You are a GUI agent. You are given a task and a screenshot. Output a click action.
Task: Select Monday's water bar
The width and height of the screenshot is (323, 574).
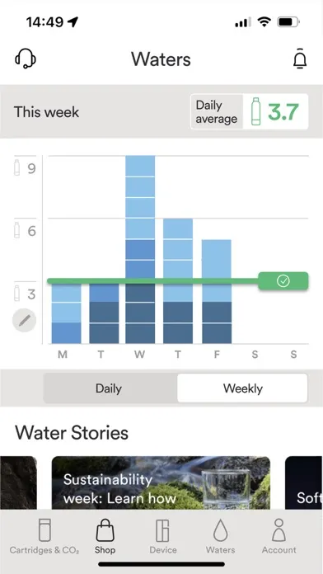coord(66,313)
